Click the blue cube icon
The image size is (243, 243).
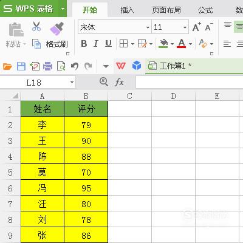pos(137,66)
